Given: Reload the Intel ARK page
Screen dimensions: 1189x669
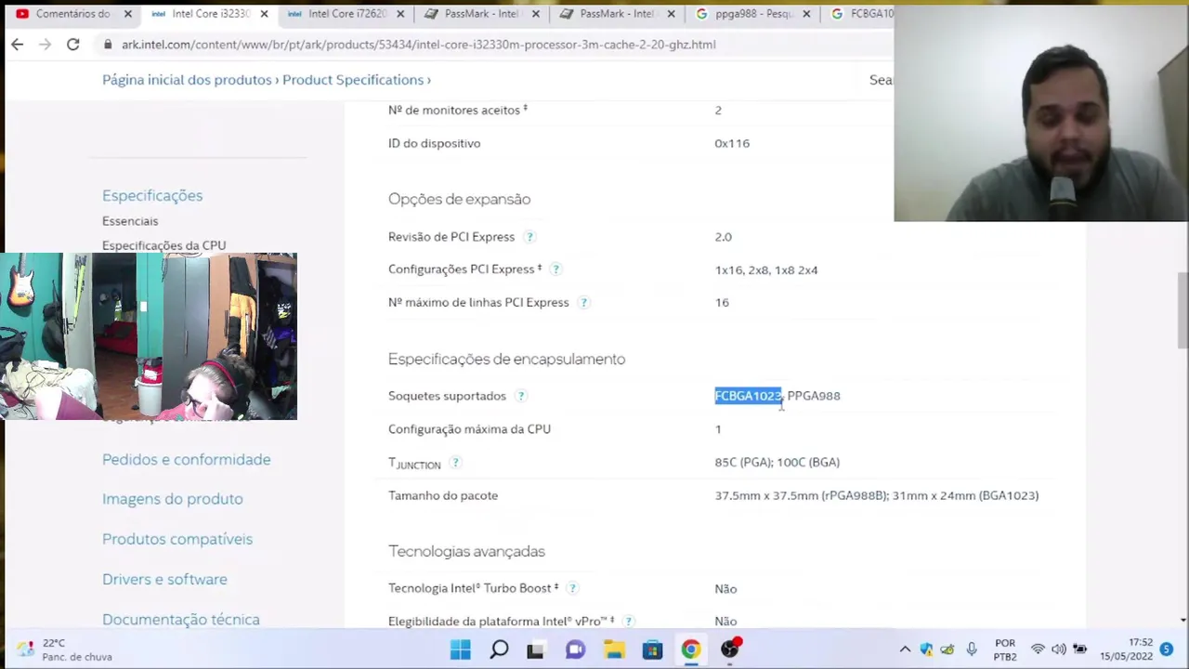Looking at the screenshot, I should click(72, 44).
